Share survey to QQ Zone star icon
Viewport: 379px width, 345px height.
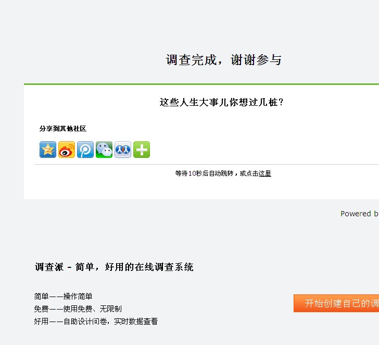(47, 150)
